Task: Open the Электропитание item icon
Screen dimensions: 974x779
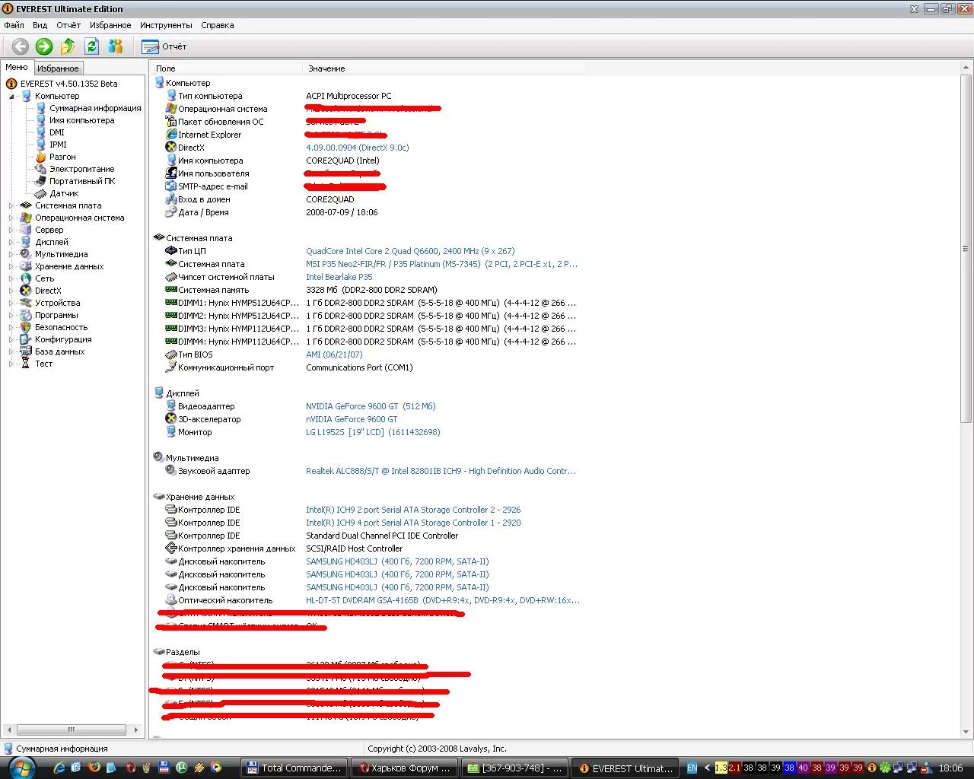Action: pyautogui.click(x=41, y=169)
